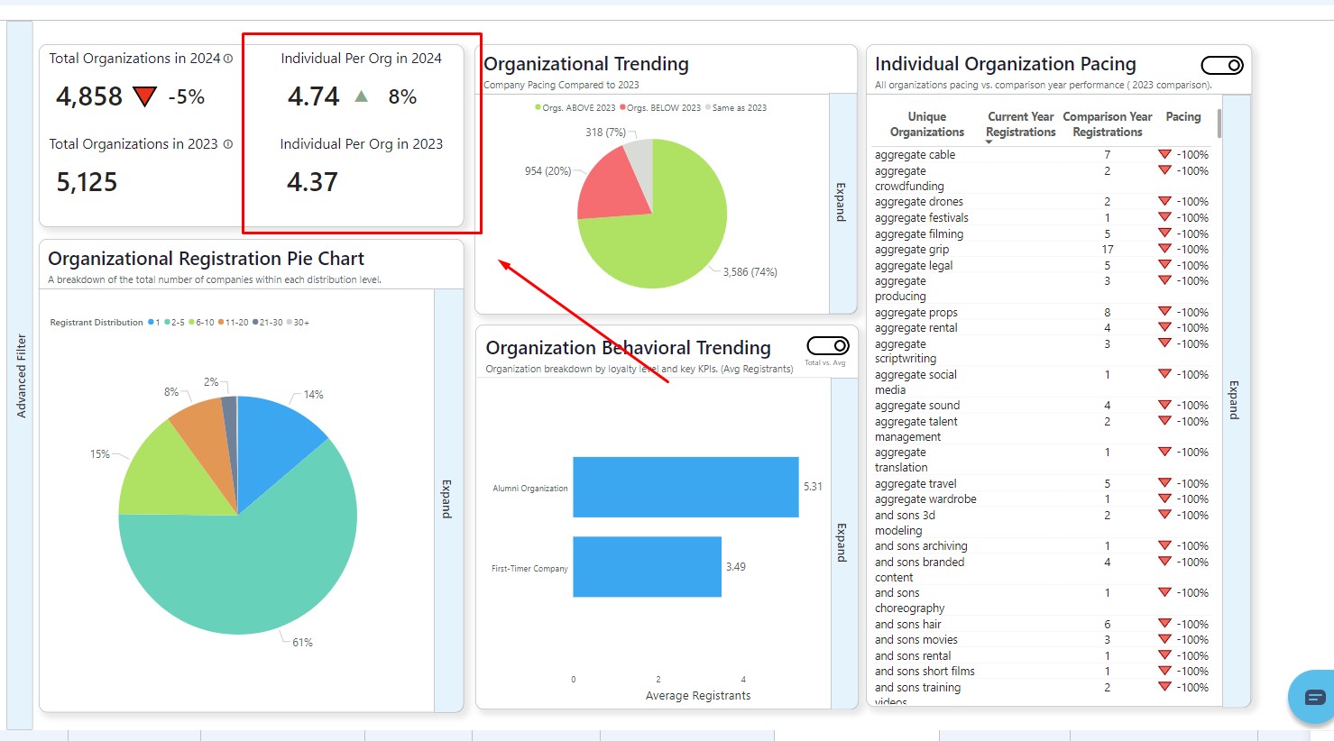Click the Pacing column header
This screenshot has height=741, width=1334.
click(x=1182, y=117)
